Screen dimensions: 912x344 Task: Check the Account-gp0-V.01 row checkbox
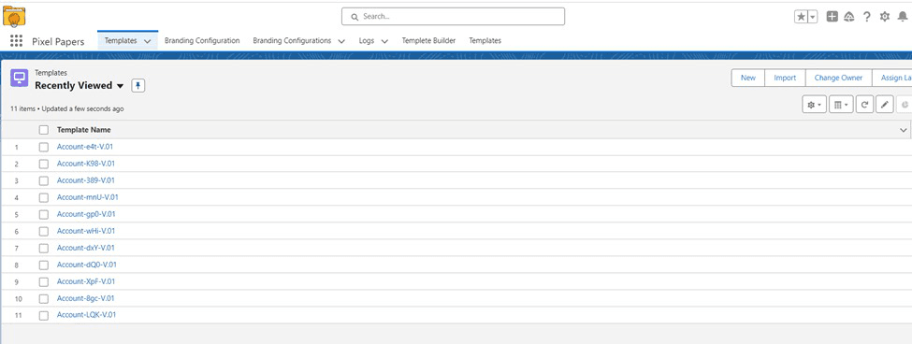tap(44, 214)
